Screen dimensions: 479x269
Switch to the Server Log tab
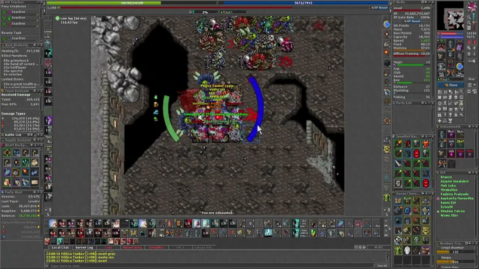(84, 247)
